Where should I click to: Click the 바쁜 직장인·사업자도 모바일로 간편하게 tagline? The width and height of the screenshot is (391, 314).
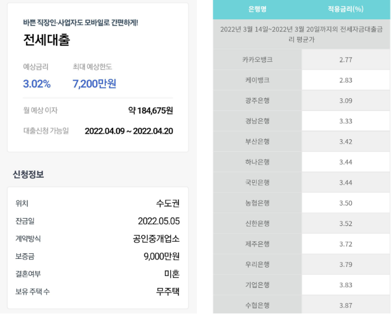click(x=80, y=23)
